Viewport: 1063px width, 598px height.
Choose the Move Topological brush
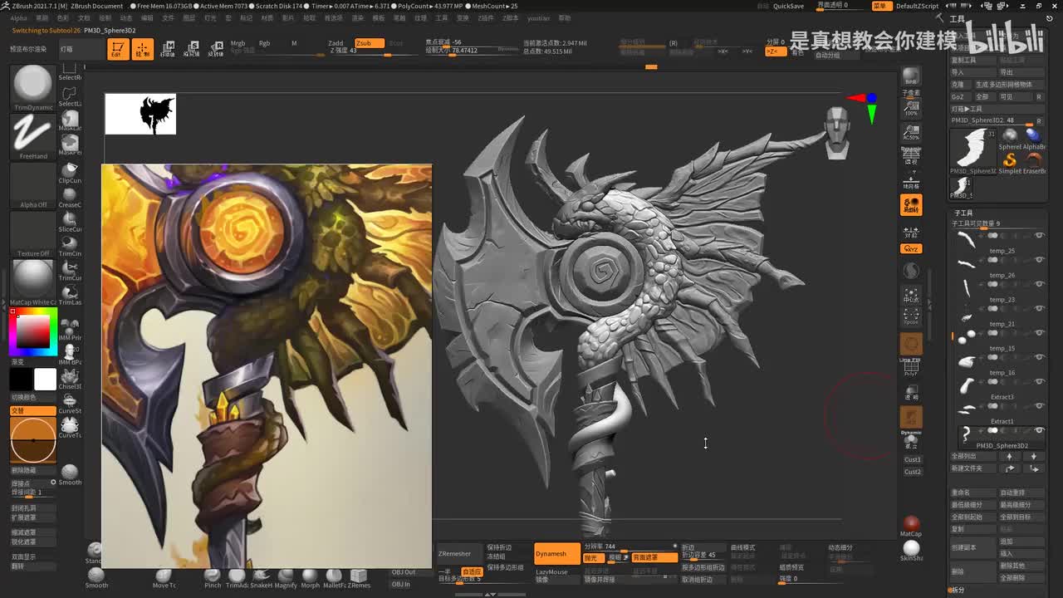[x=164, y=578]
